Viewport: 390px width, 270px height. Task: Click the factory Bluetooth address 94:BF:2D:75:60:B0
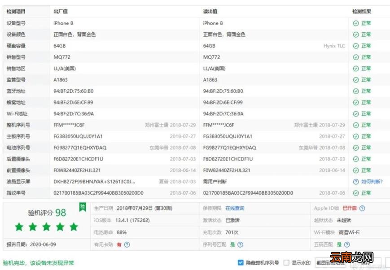[73, 91]
